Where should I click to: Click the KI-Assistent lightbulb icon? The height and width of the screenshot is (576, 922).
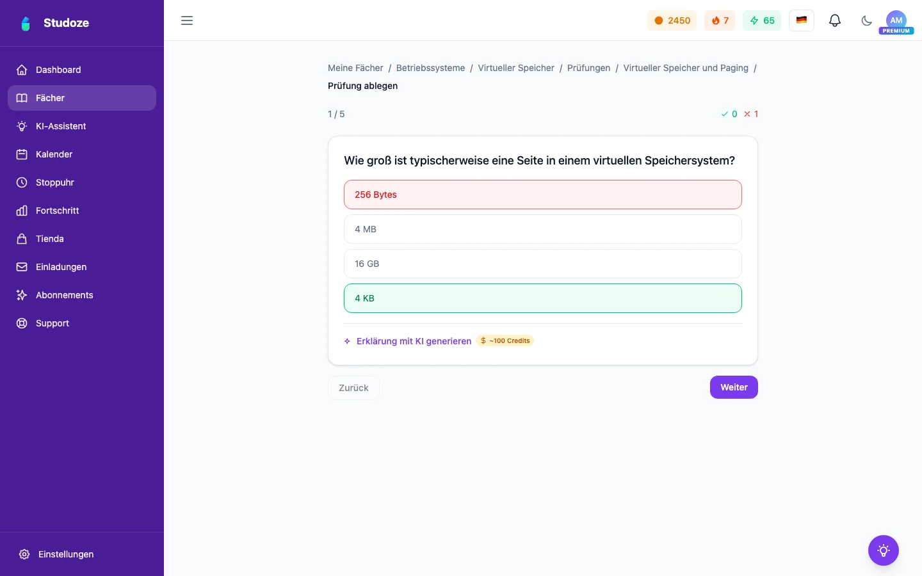click(x=22, y=126)
